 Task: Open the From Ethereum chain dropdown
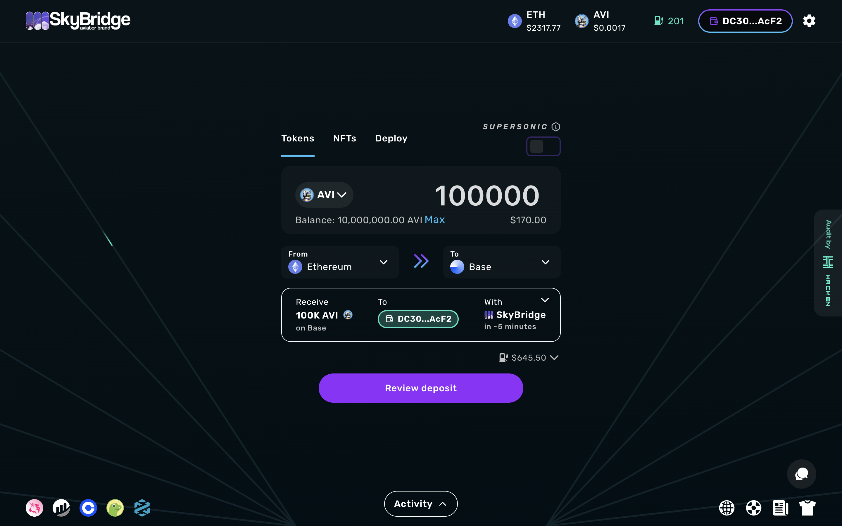(x=384, y=262)
